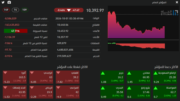
Task: Click the red 149 declining stocks badge
Action: click(x=6, y=10)
